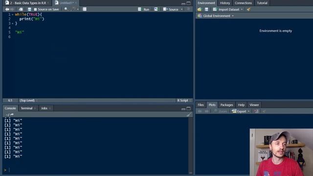The image size is (313, 176).
Task: Remove the current plot icon
Action: (x=256, y=111)
